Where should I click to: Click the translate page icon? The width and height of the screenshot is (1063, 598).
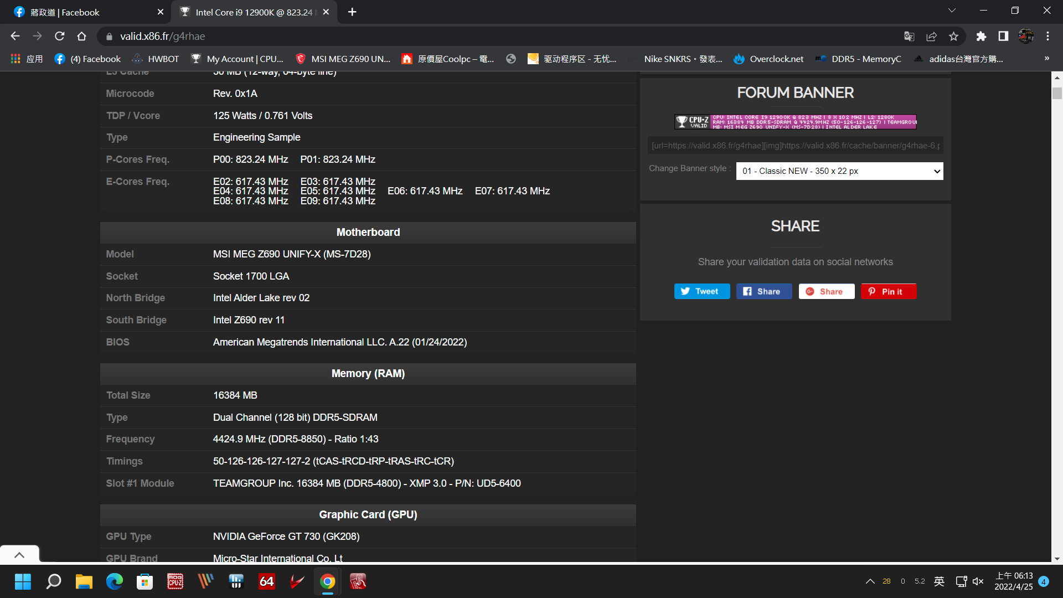[x=909, y=36]
